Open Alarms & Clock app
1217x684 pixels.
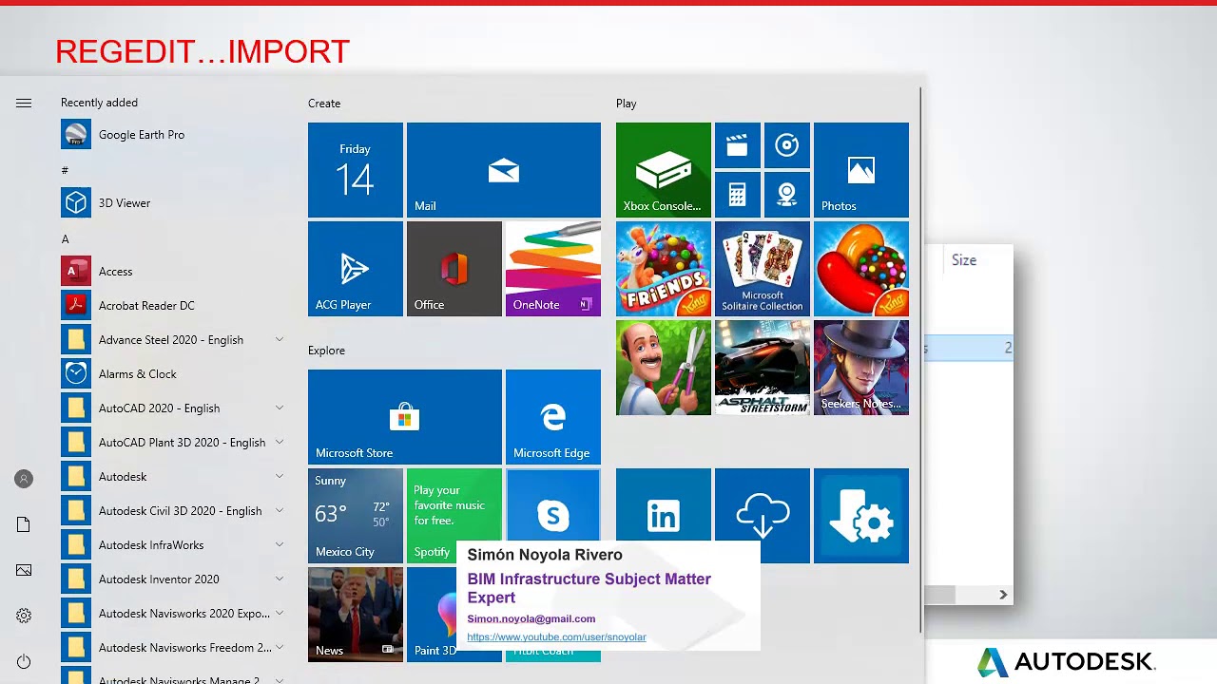pyautogui.click(x=173, y=373)
